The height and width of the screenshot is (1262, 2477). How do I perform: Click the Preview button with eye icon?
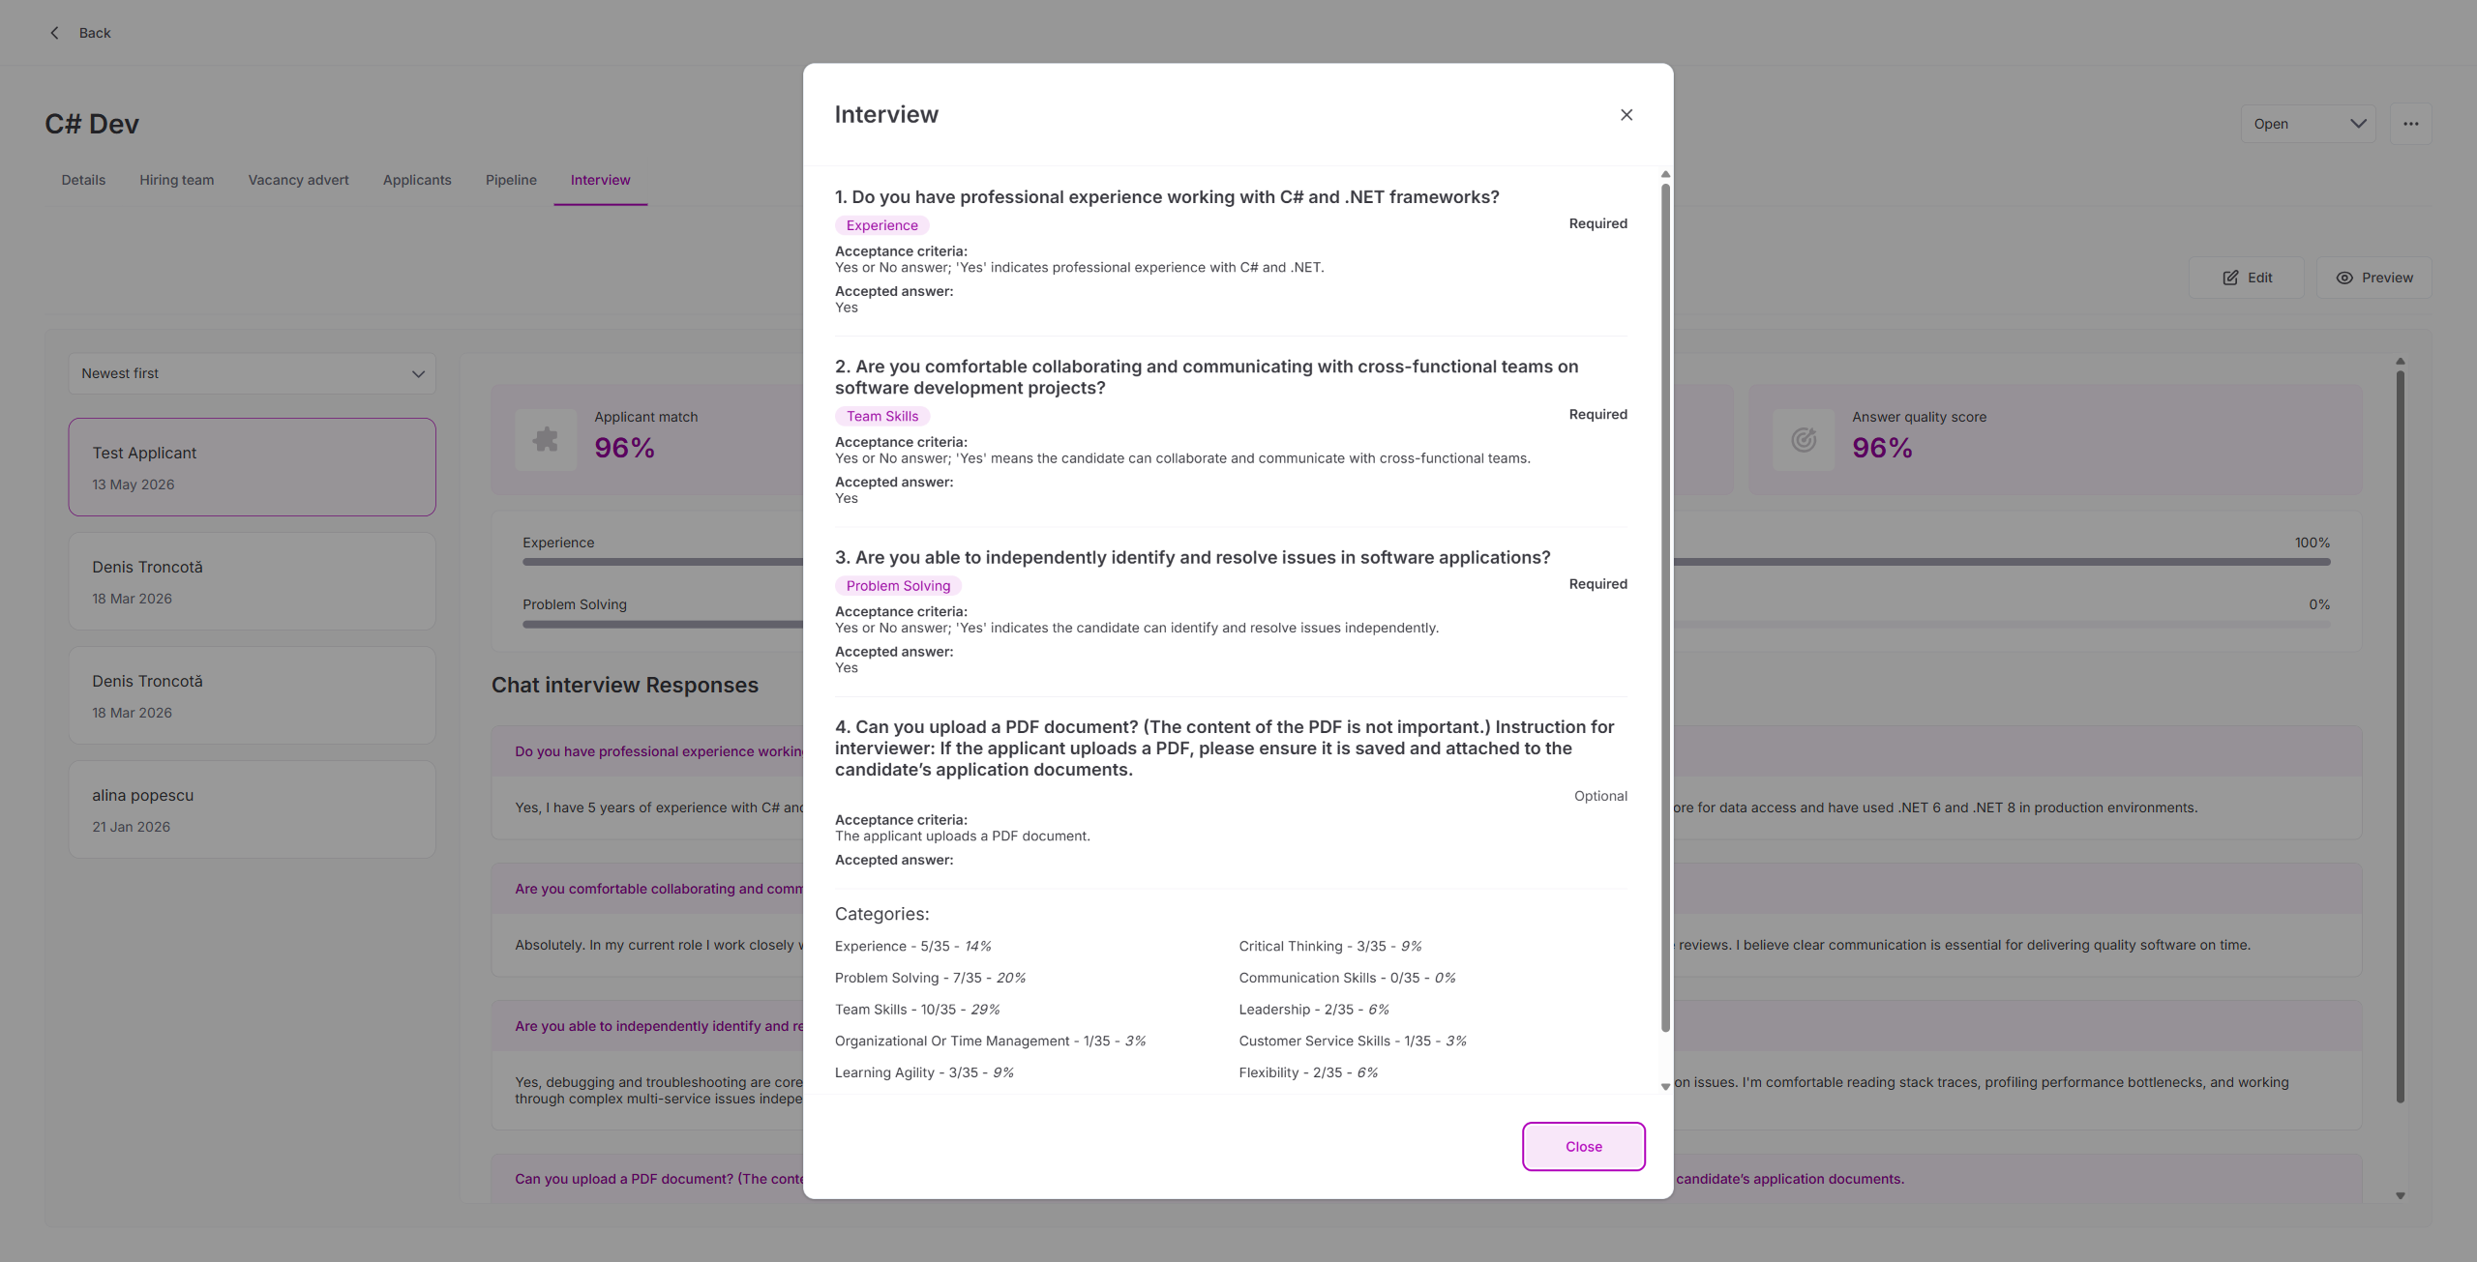(2373, 278)
